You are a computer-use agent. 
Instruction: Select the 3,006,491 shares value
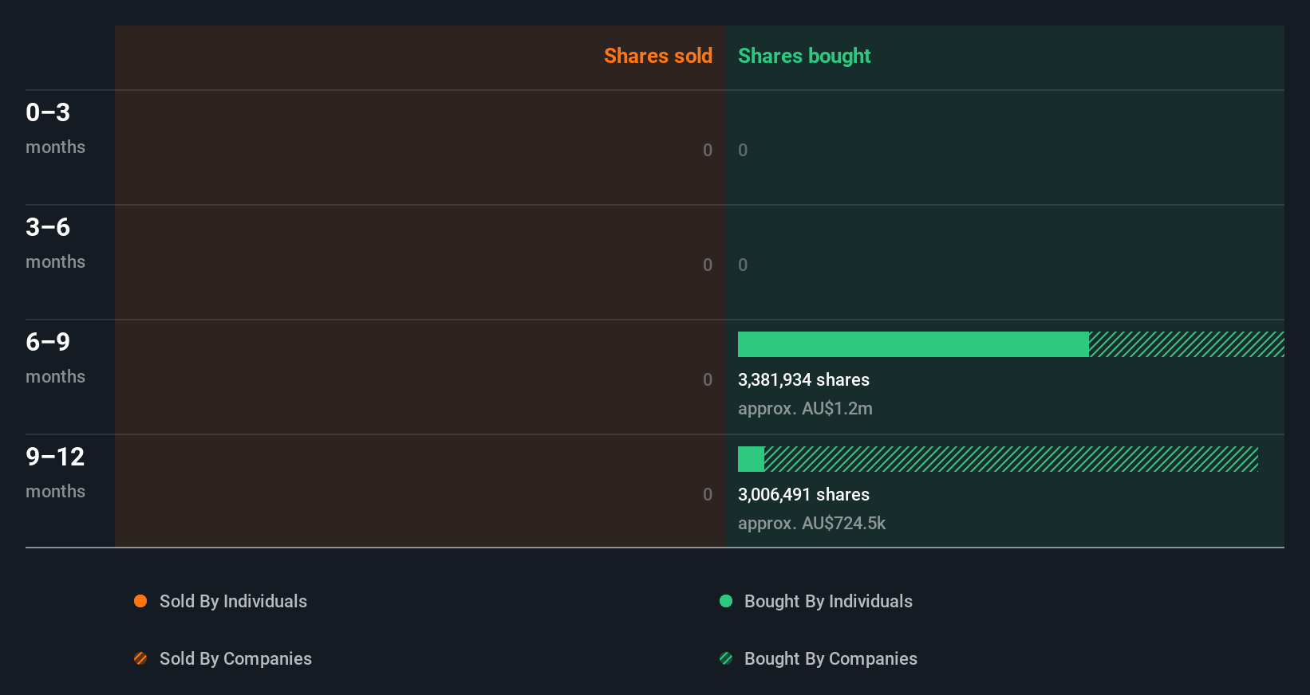[x=803, y=495]
